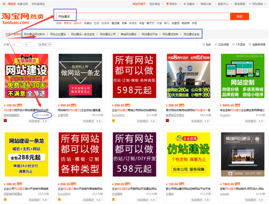Check the 7天退换 filter
269x204 pixels.
234,45
